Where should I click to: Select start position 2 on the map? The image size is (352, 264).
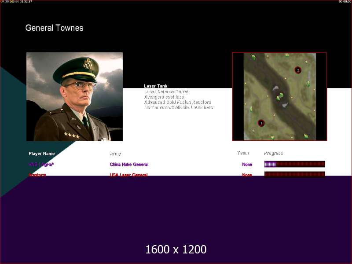(x=298, y=70)
